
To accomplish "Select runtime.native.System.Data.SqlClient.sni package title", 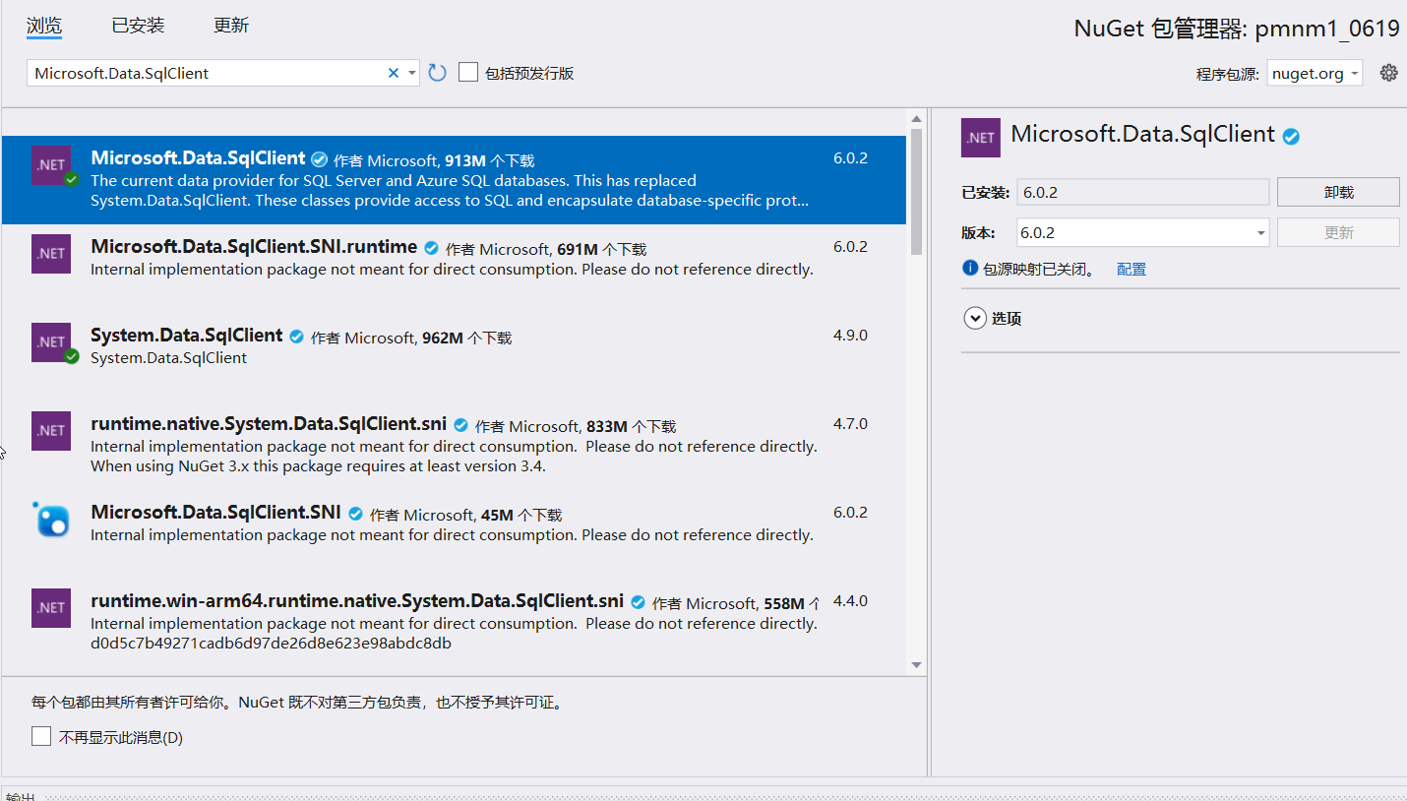I will 269,423.
